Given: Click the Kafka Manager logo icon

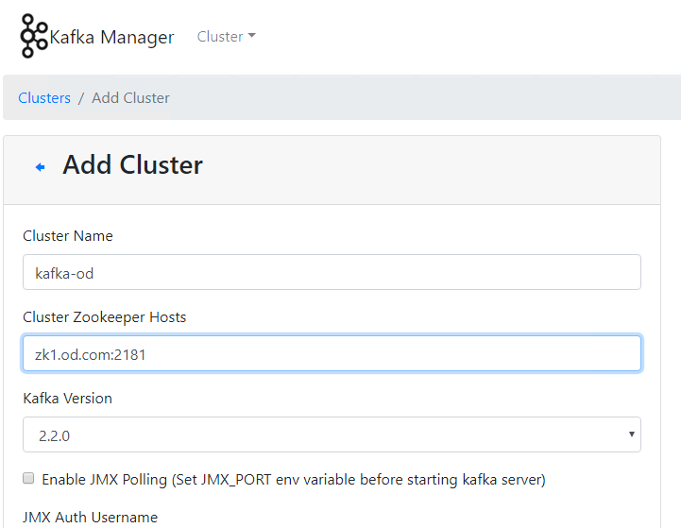Looking at the screenshot, I should (34, 37).
